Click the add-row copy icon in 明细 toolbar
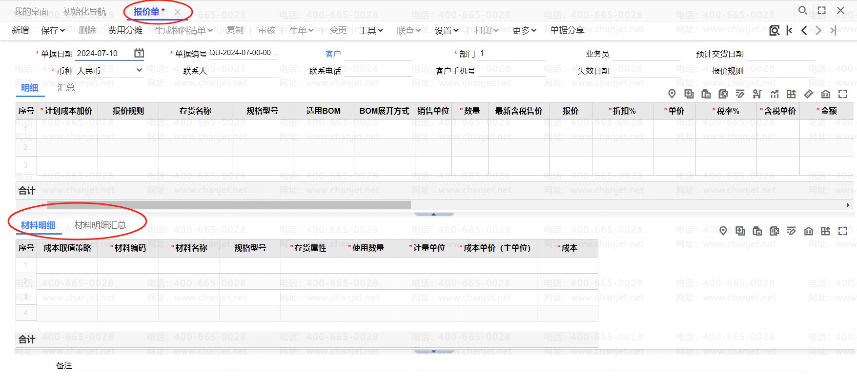The image size is (857, 379). [x=689, y=94]
